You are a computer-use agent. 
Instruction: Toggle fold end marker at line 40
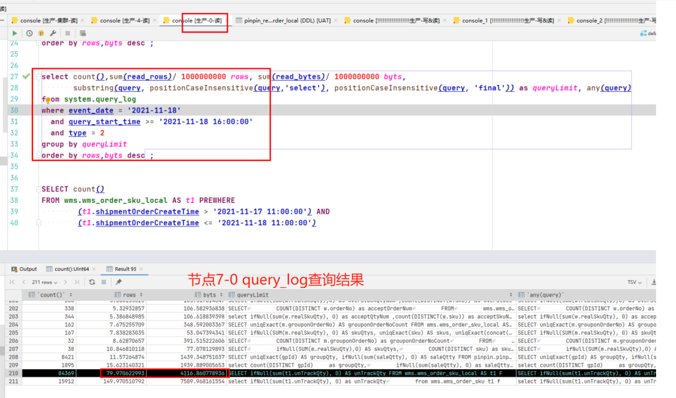pyautogui.click(x=38, y=223)
